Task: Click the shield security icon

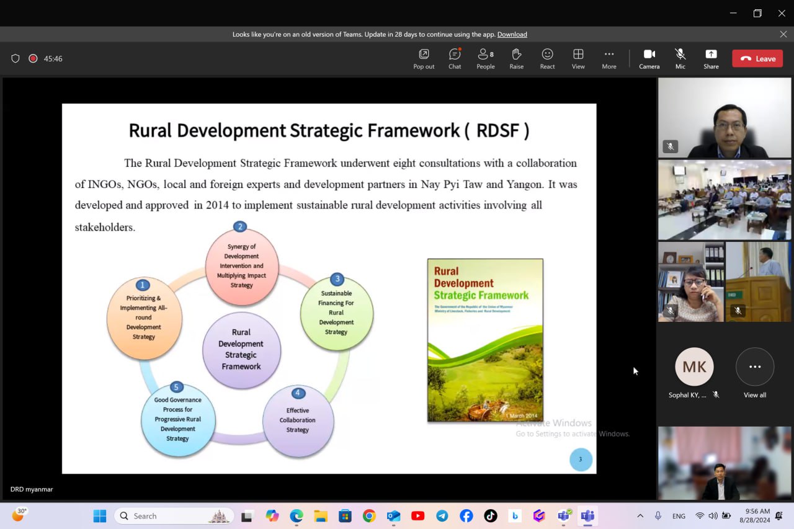Action: pyautogui.click(x=16, y=58)
